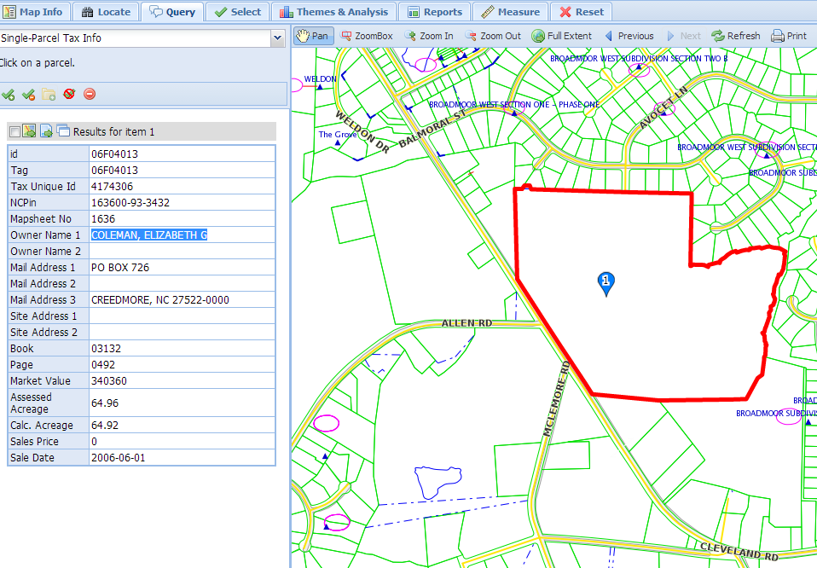Image resolution: width=817 pixels, height=568 pixels.
Task: Click the red remove selection icon
Action: click(90, 95)
